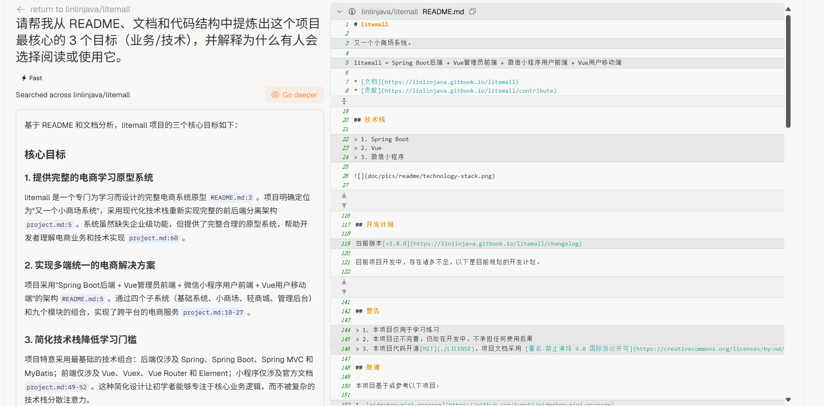Expand upward above line 141 in README
This screenshot has height=406, width=824.
pos(344,292)
